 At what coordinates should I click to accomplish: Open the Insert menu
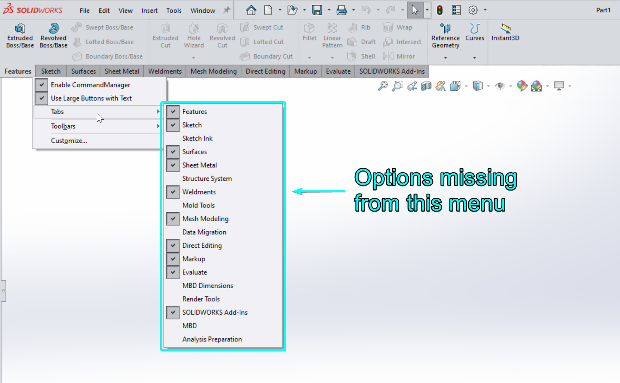click(x=149, y=10)
